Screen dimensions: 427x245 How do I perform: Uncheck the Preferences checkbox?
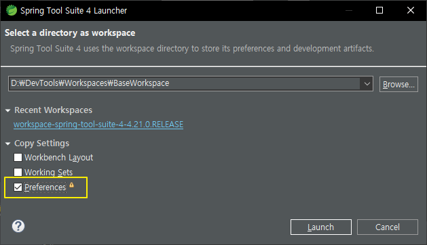18,187
